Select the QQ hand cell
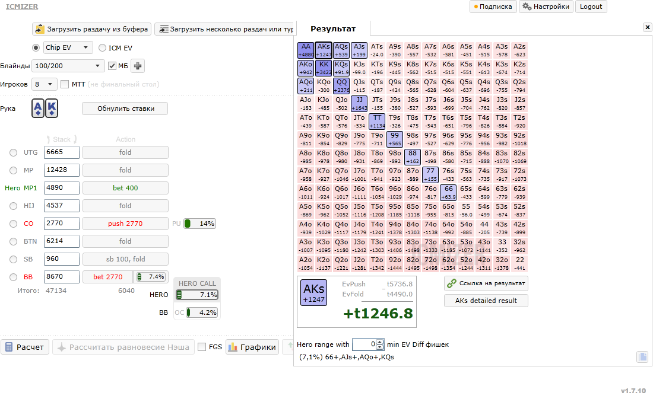Image resolution: width=653 pixels, height=402 pixels. click(x=341, y=86)
